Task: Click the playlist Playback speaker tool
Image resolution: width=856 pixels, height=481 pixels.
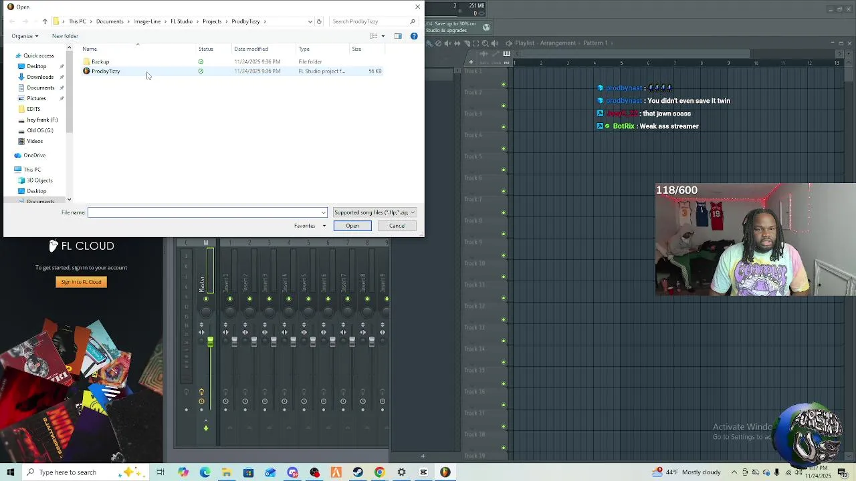Action: coord(495,43)
